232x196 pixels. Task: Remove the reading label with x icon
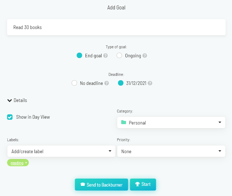click(x=26, y=163)
